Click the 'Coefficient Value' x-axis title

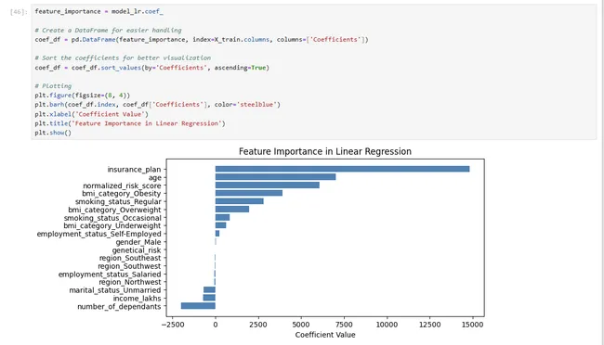(x=325, y=335)
